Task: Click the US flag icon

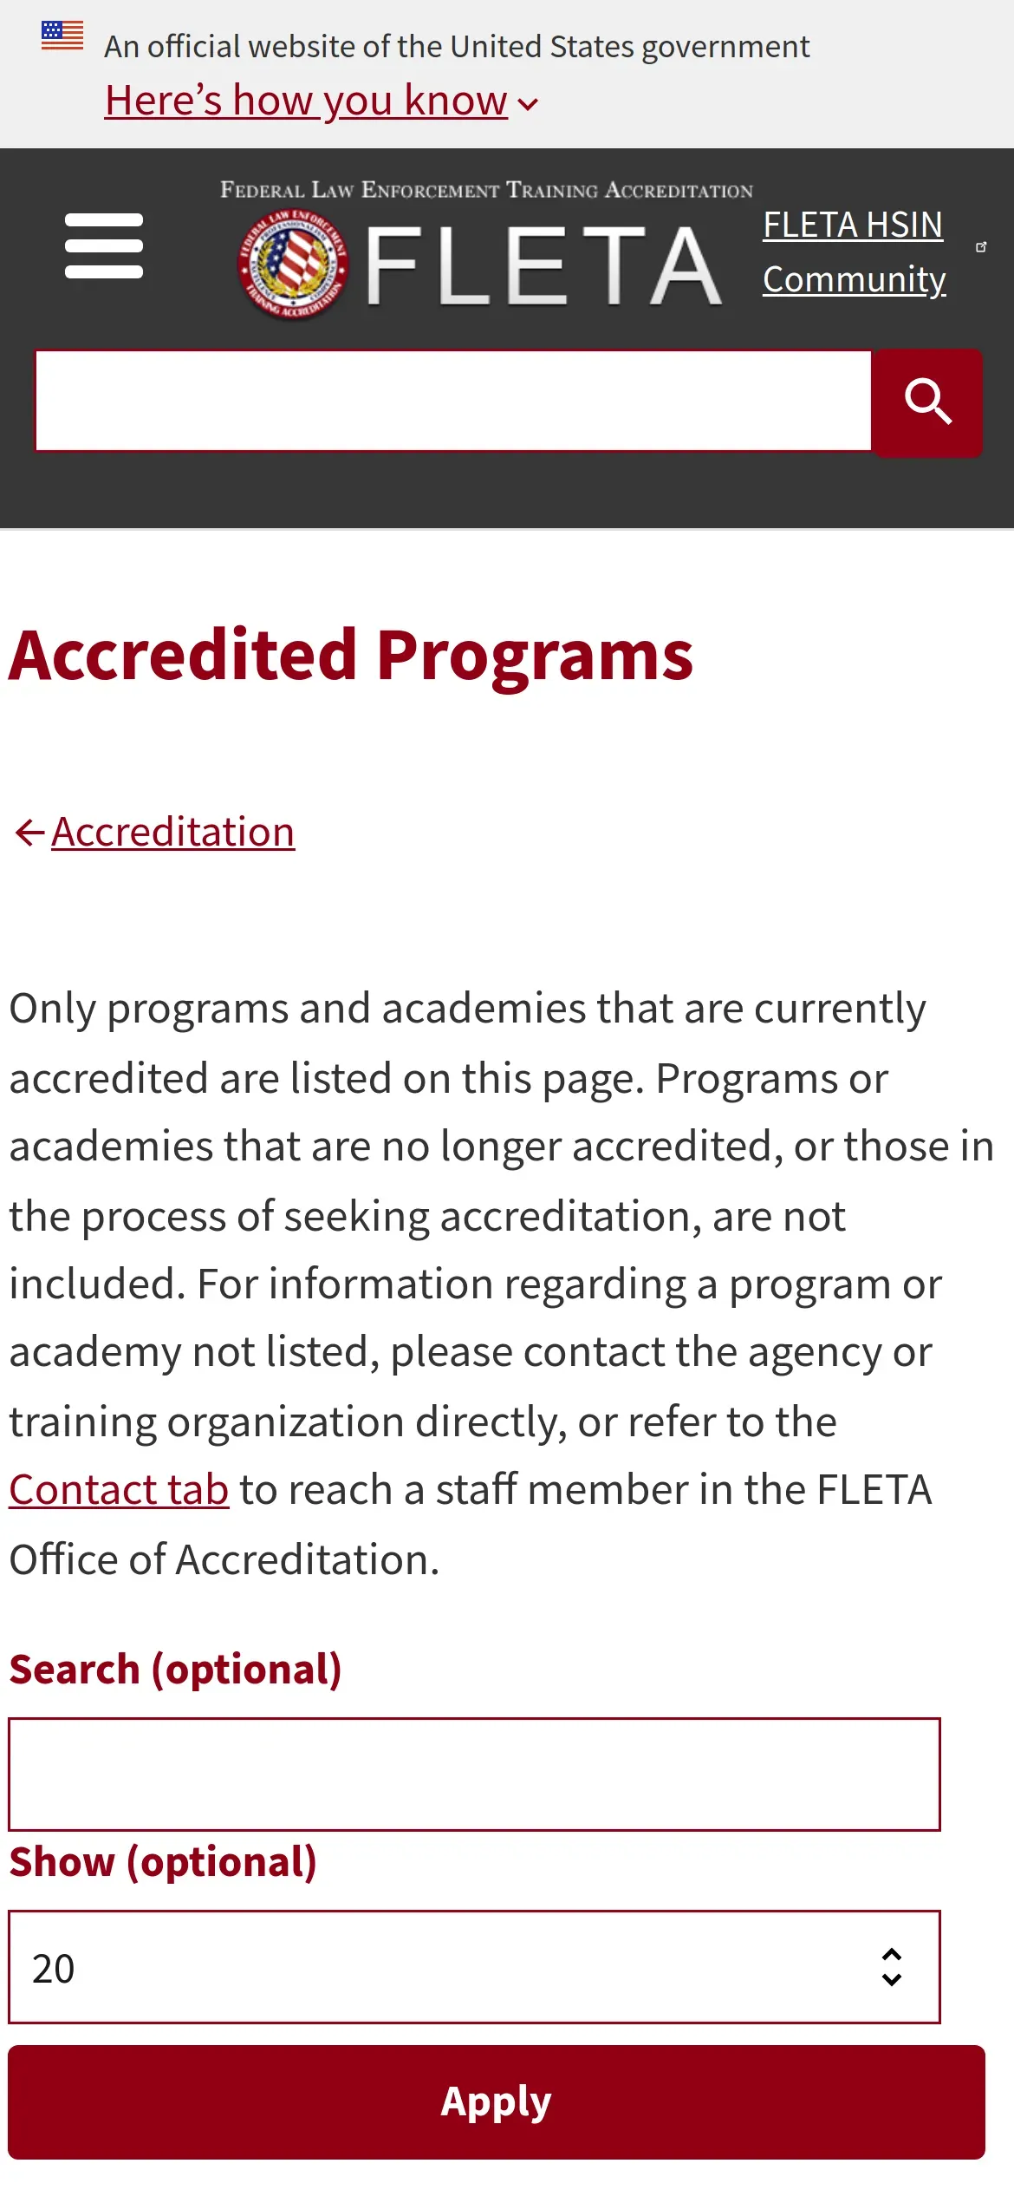Action: (x=62, y=36)
